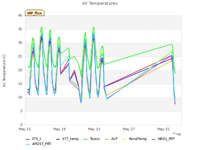Image resolution: width=200 pixels, height=150 pixels.
Task: Click the red li75_t legend swatch
Action: 28,139
